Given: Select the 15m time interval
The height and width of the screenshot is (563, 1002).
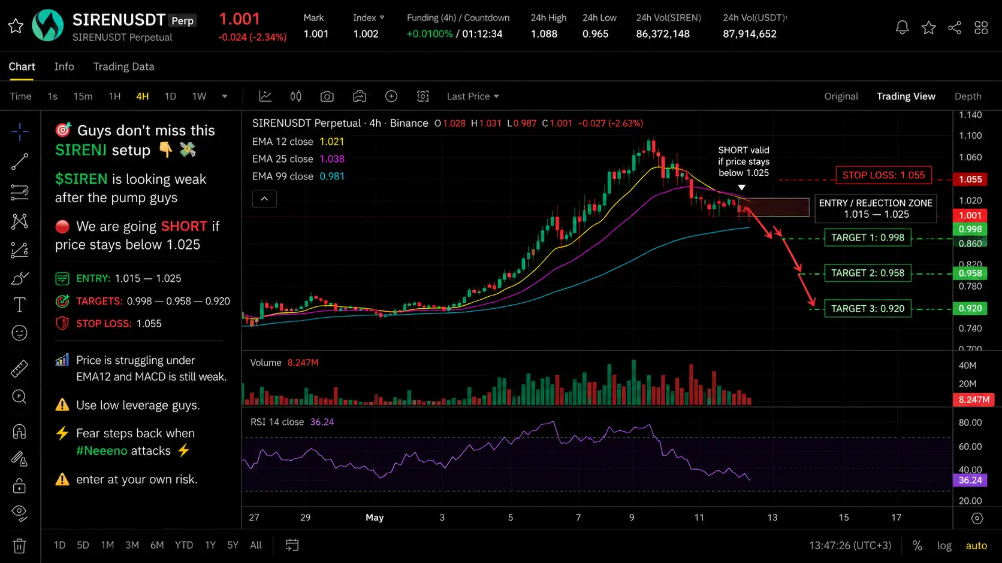Looking at the screenshot, I should coord(83,96).
